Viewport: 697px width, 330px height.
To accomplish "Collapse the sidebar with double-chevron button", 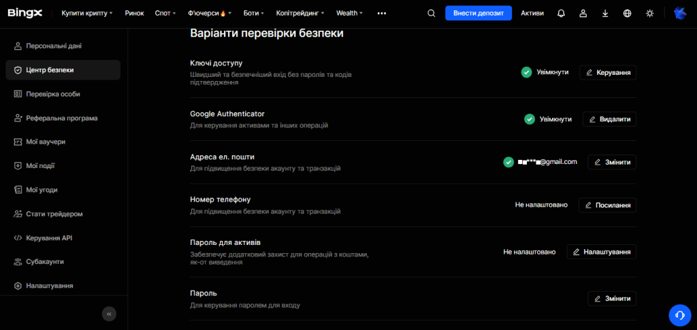I will (x=109, y=314).
